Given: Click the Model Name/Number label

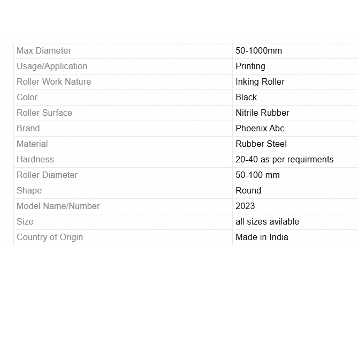Looking at the screenshot, I should [58, 206].
